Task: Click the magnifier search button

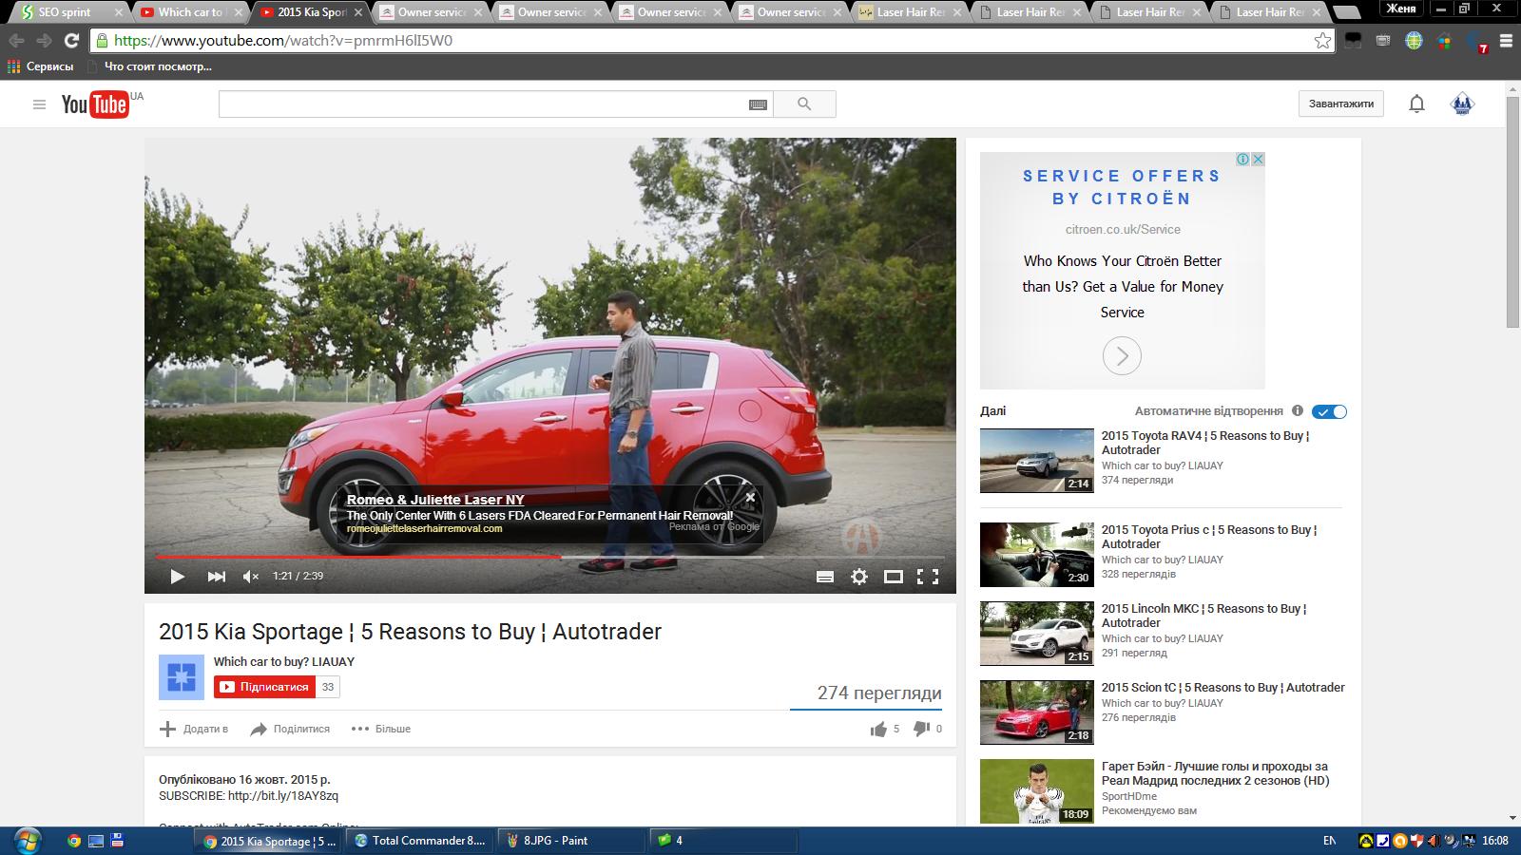Action: pyautogui.click(x=804, y=104)
